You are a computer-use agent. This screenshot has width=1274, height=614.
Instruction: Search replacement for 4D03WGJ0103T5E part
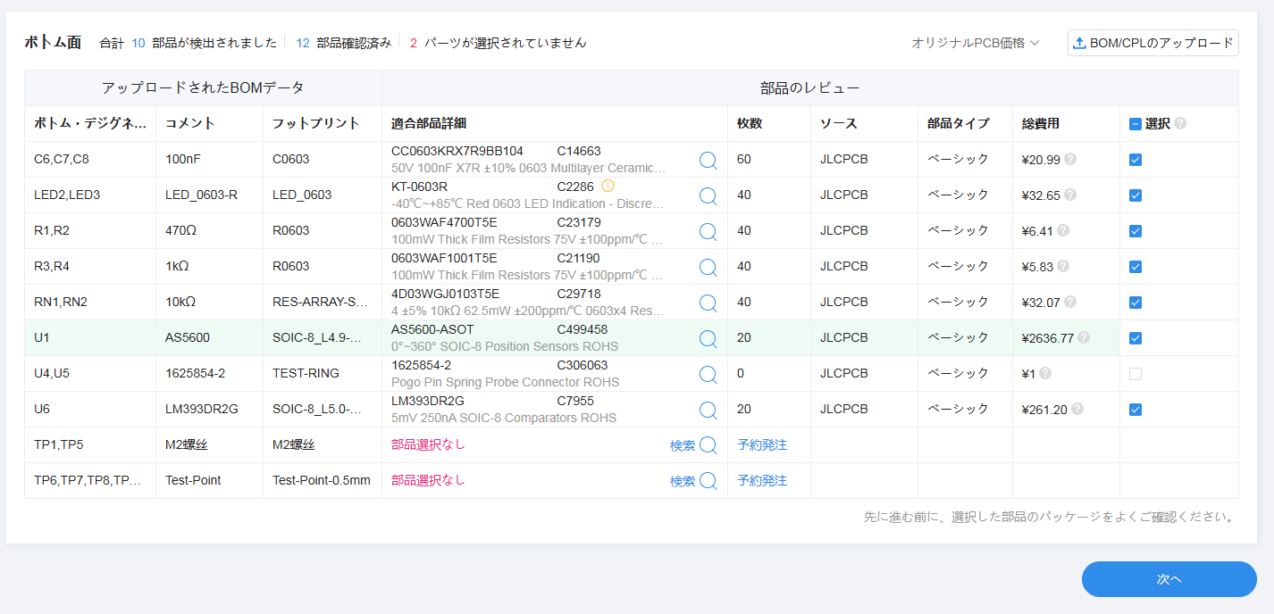[708, 303]
